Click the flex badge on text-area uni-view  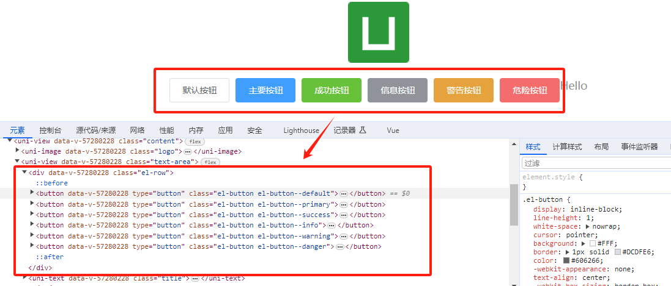pyautogui.click(x=210, y=162)
